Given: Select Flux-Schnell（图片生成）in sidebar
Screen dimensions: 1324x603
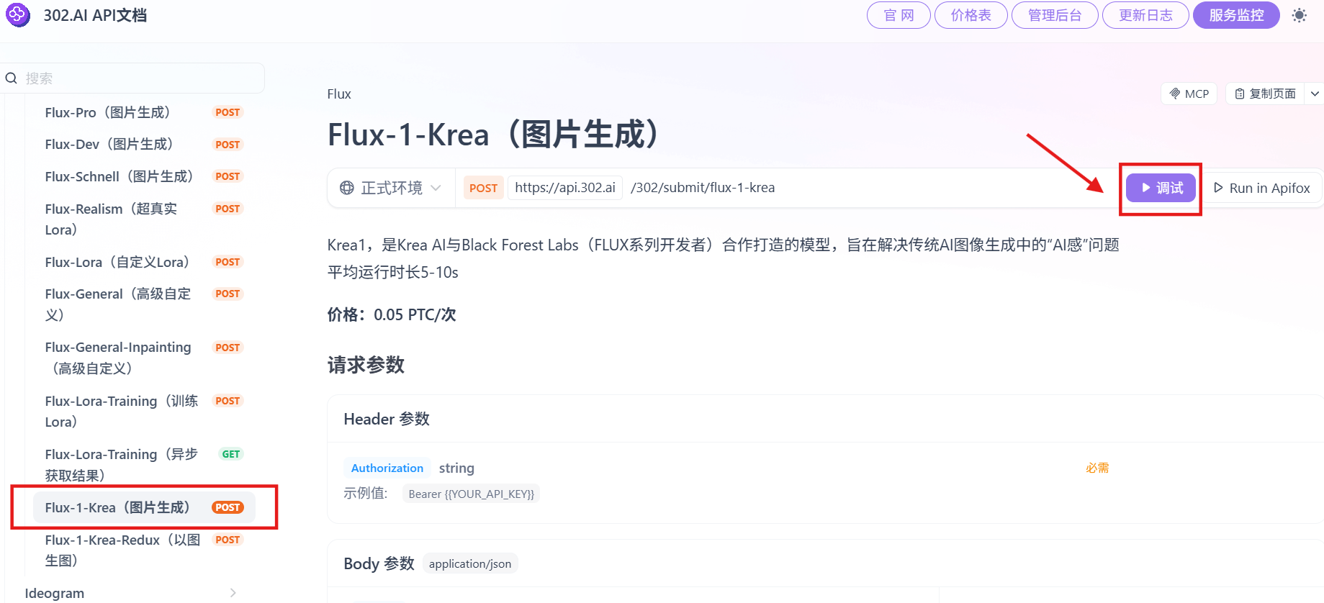Looking at the screenshot, I should (x=144, y=176).
